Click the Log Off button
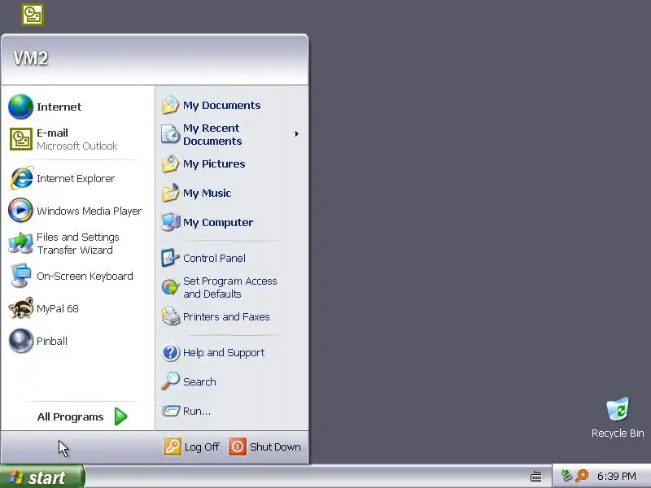The height and width of the screenshot is (488, 651). pyautogui.click(x=191, y=447)
